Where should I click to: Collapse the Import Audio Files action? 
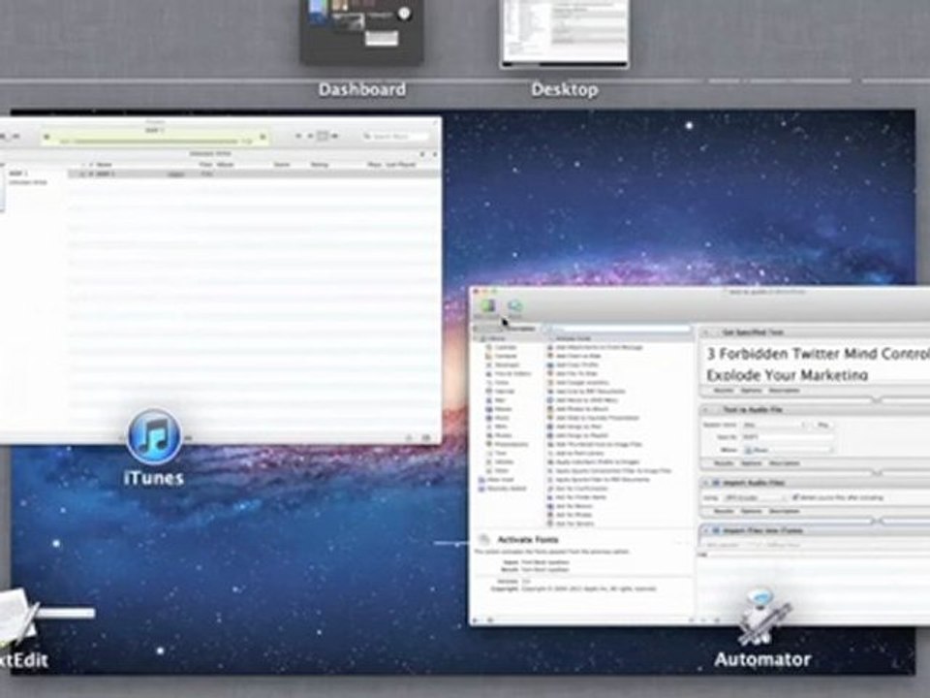706,483
